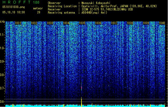Click observer name Masayuki Kobayashi
The image size is (168, 107).
[96, 3]
